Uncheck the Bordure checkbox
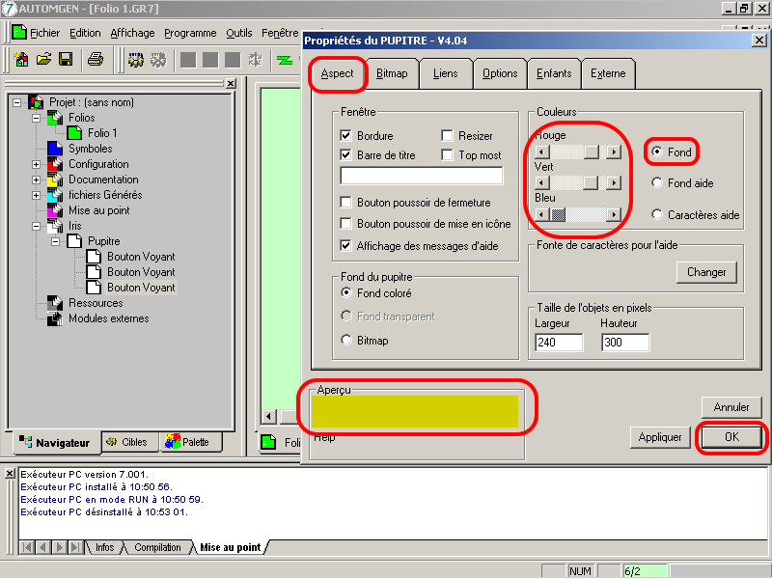772x579 pixels. tap(346, 136)
